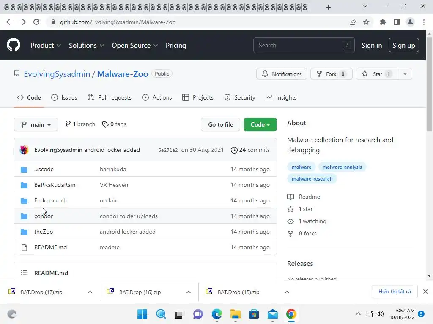Open the condor folder
The height and width of the screenshot is (324, 433).
click(x=44, y=216)
